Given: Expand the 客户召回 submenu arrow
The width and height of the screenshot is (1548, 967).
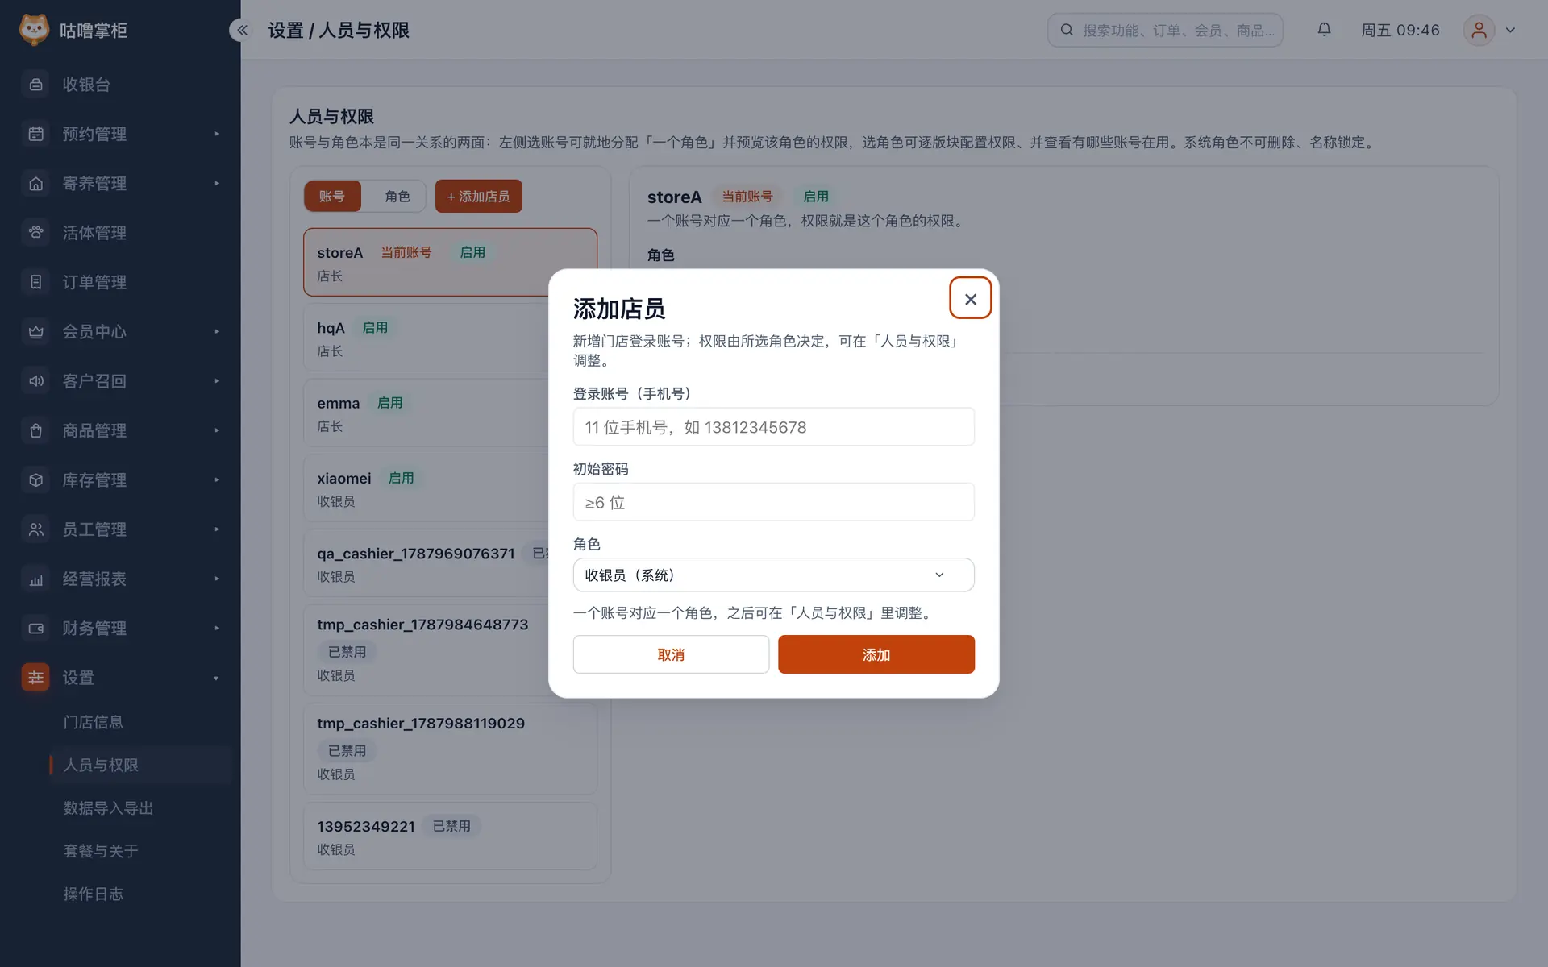Looking at the screenshot, I should click(x=217, y=381).
